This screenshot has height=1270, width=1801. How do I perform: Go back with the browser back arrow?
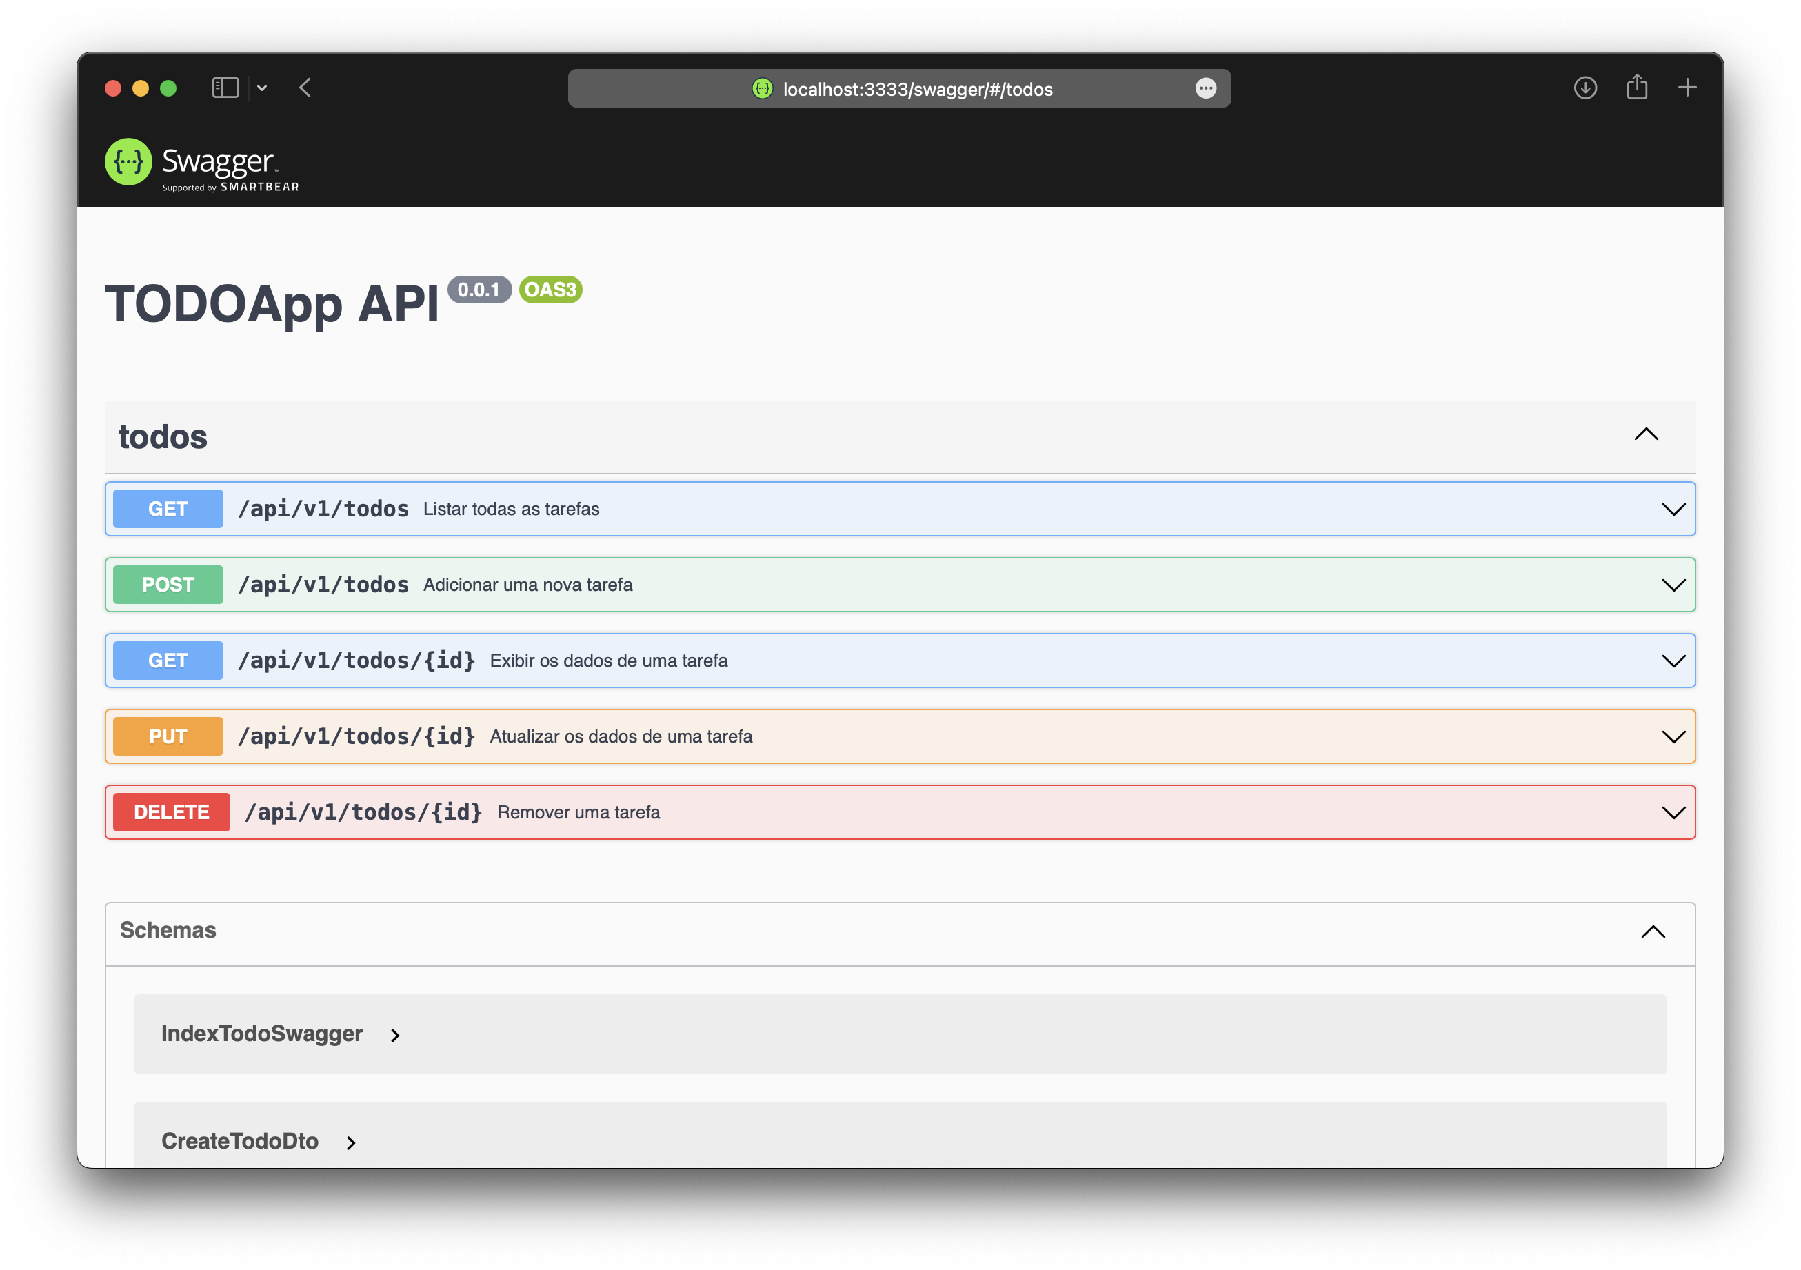pos(306,88)
